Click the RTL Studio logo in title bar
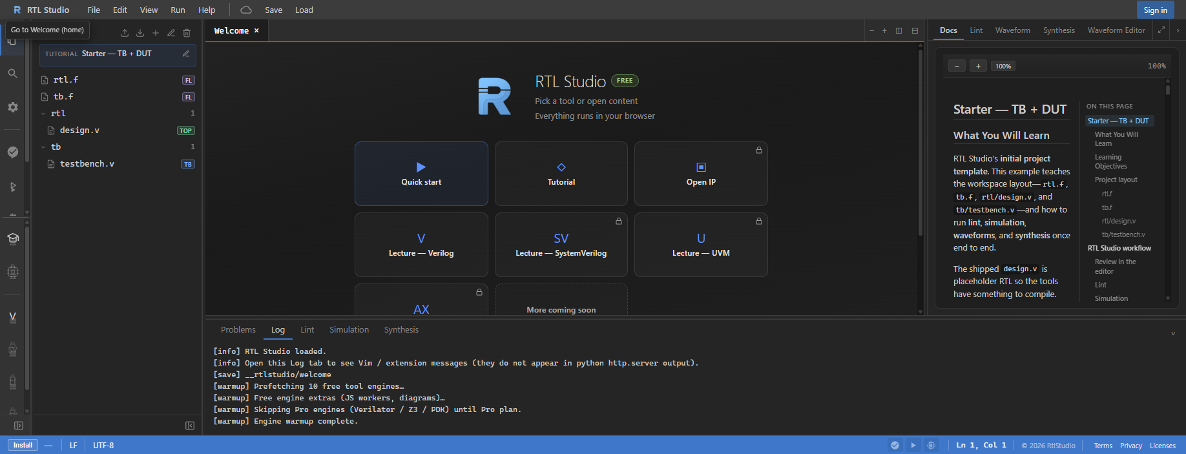Screen dimensions: 1186x454 17,10
